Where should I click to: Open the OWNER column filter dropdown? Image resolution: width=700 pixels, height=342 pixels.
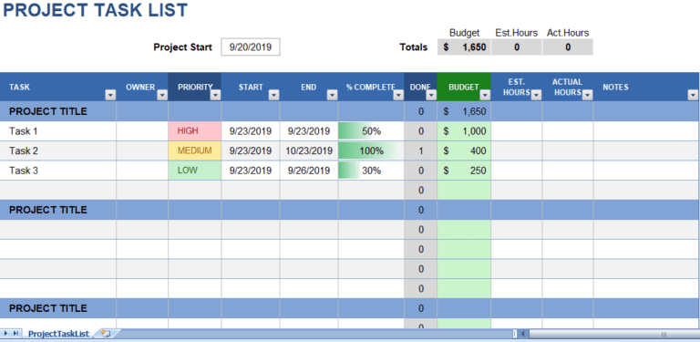162,95
